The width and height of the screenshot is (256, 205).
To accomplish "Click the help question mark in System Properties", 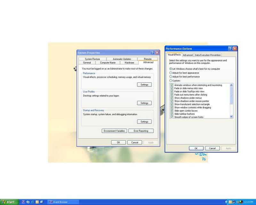I will click(x=152, y=53).
